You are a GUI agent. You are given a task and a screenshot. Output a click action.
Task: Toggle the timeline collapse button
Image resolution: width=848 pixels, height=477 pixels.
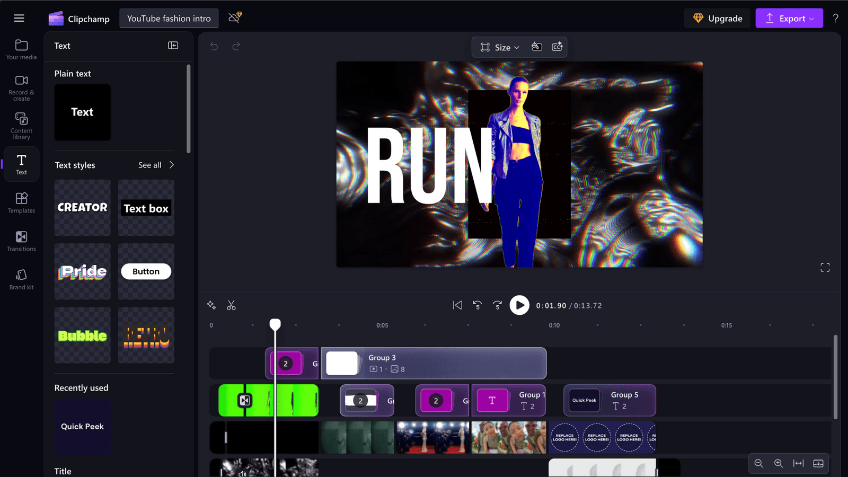pos(818,463)
